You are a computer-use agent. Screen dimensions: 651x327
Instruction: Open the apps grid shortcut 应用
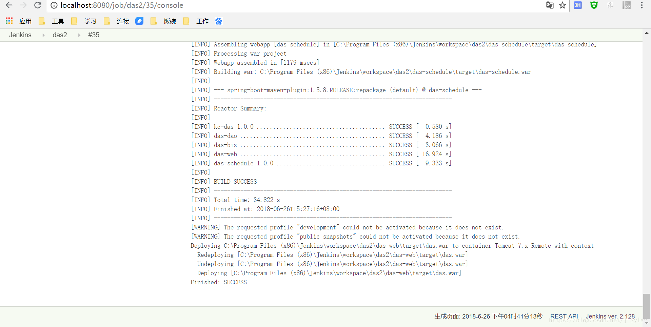19,21
